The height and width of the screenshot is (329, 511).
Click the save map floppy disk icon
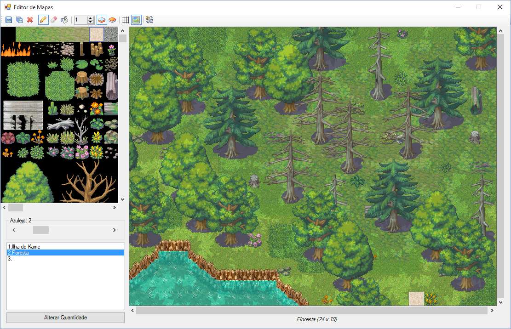click(x=9, y=20)
